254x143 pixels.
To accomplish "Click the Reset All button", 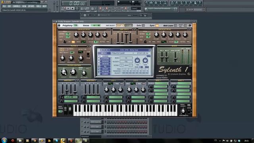I will click(x=185, y=25).
